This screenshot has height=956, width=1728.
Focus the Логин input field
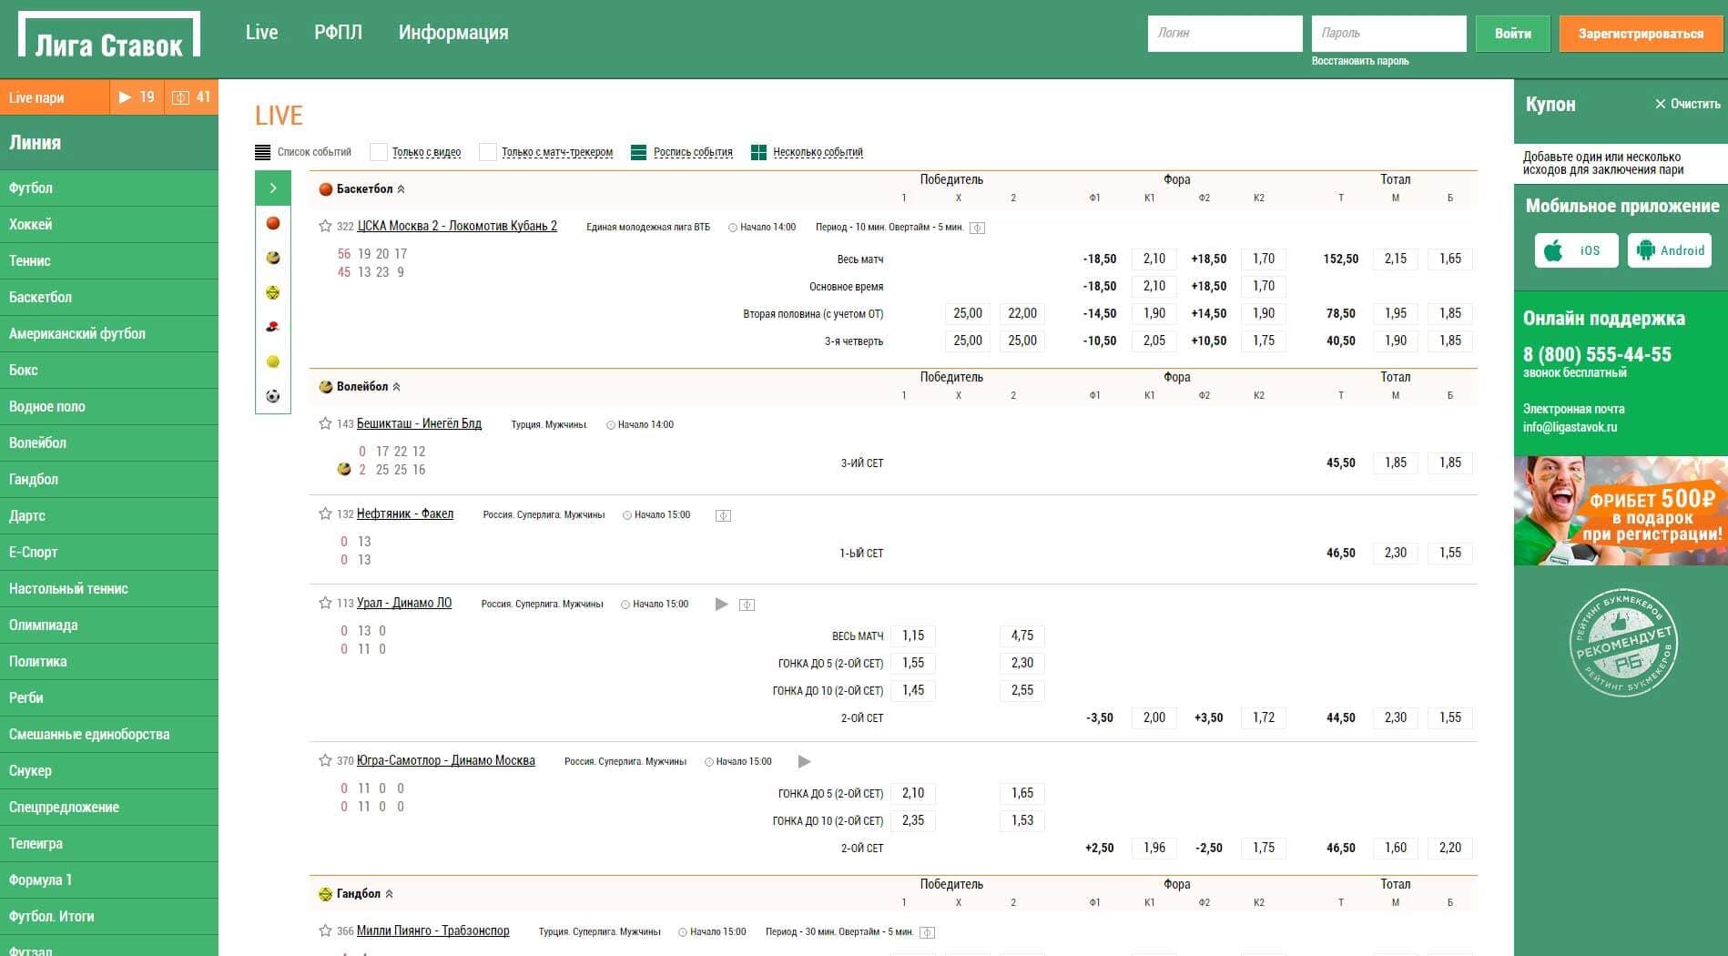[x=1225, y=34]
